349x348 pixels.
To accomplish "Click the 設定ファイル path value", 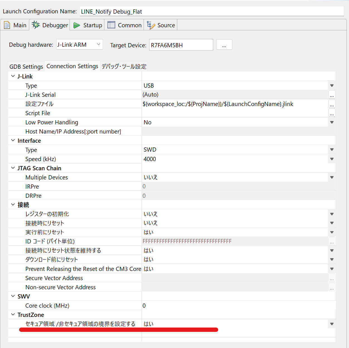I will click(x=218, y=104).
